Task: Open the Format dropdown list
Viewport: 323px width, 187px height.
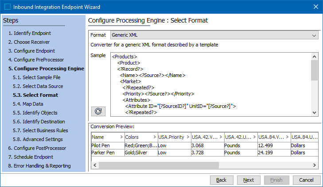Action: (x=314, y=35)
